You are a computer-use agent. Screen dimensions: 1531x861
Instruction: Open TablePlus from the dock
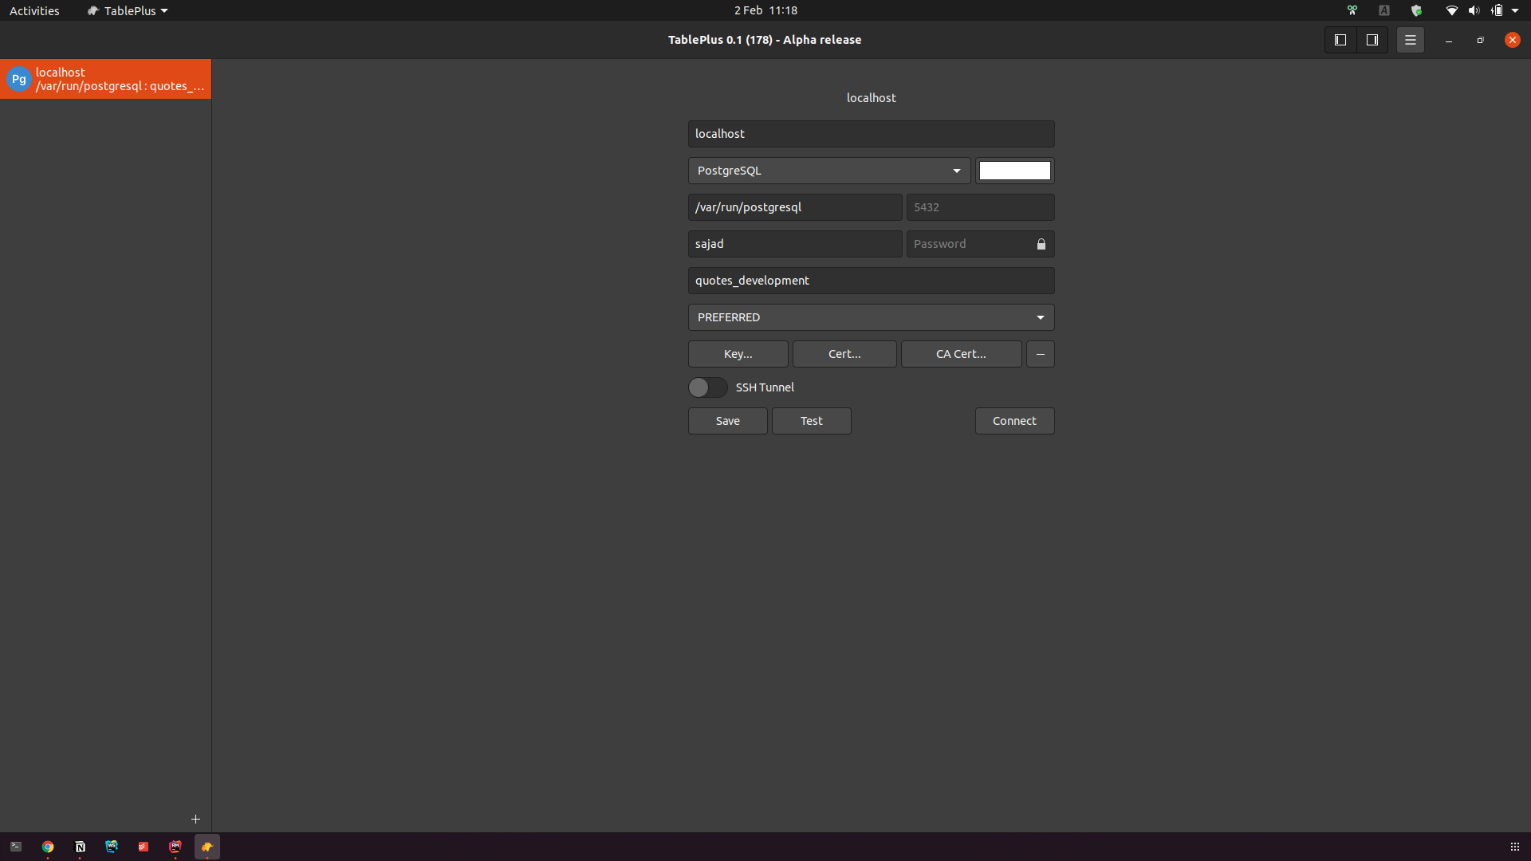207,847
